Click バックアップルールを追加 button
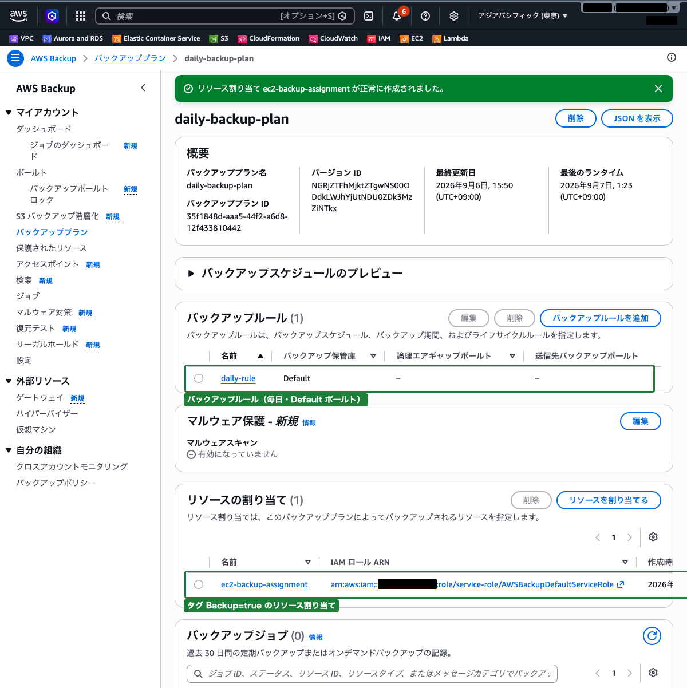Screen dimensions: 687x688 point(601,318)
